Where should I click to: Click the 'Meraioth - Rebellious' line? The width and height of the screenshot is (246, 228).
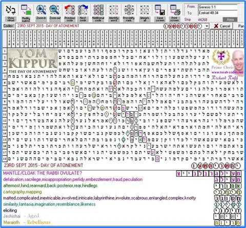pyautogui.click(x=27, y=222)
